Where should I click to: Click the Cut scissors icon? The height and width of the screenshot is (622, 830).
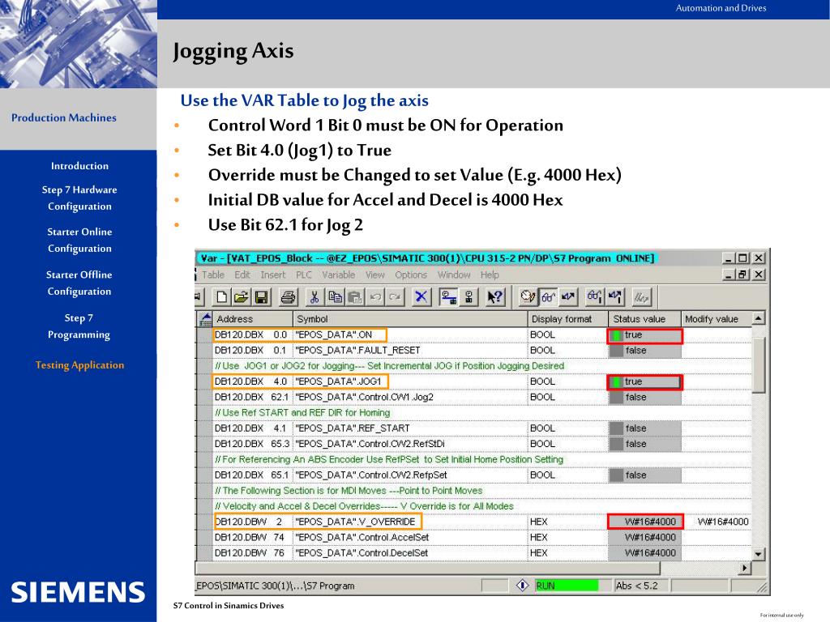pos(314,297)
